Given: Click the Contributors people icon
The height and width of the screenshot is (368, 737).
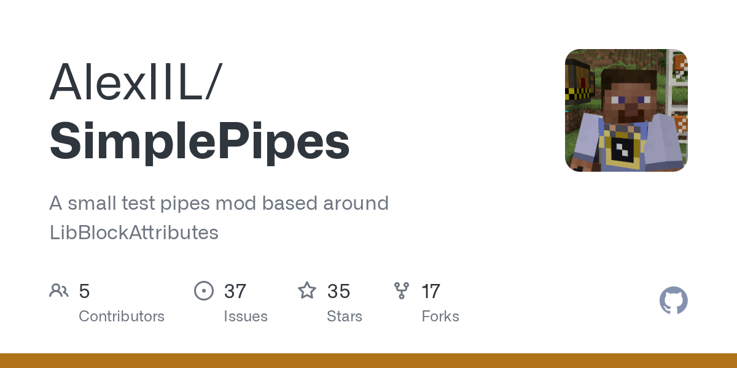Looking at the screenshot, I should point(59,291).
